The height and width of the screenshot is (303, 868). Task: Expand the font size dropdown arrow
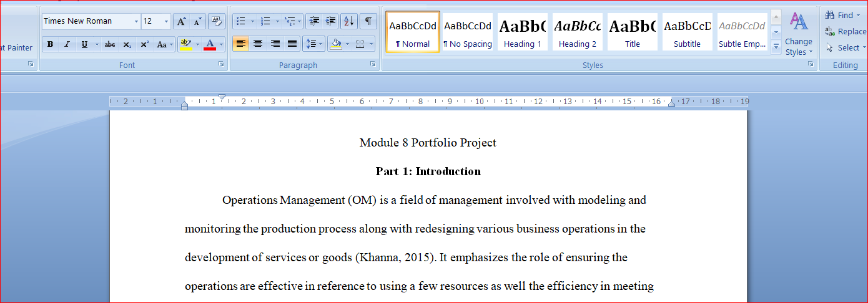click(x=166, y=21)
